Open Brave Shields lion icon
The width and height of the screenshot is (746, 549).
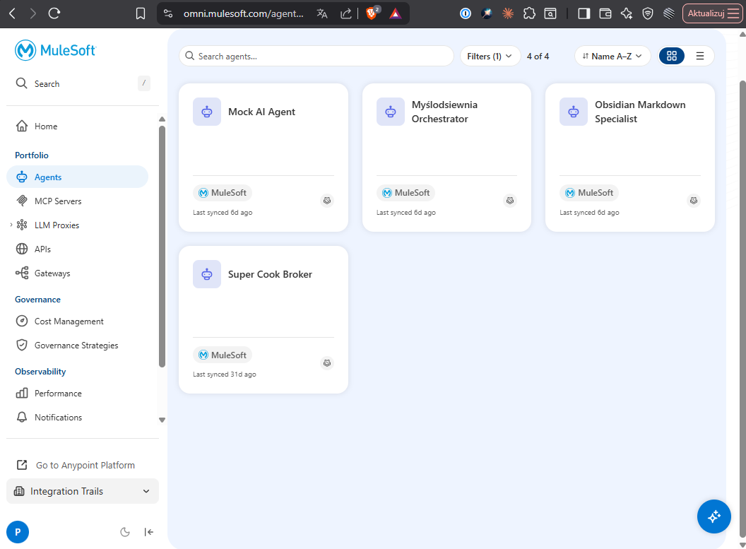[372, 13]
